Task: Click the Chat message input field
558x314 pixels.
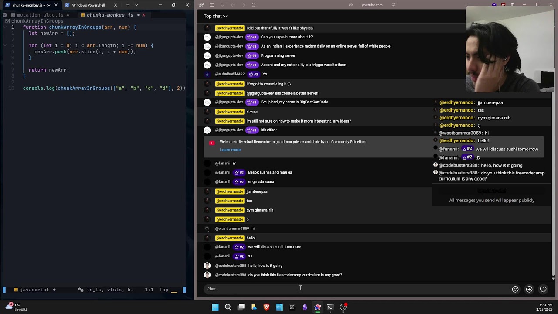Action: pos(357,289)
